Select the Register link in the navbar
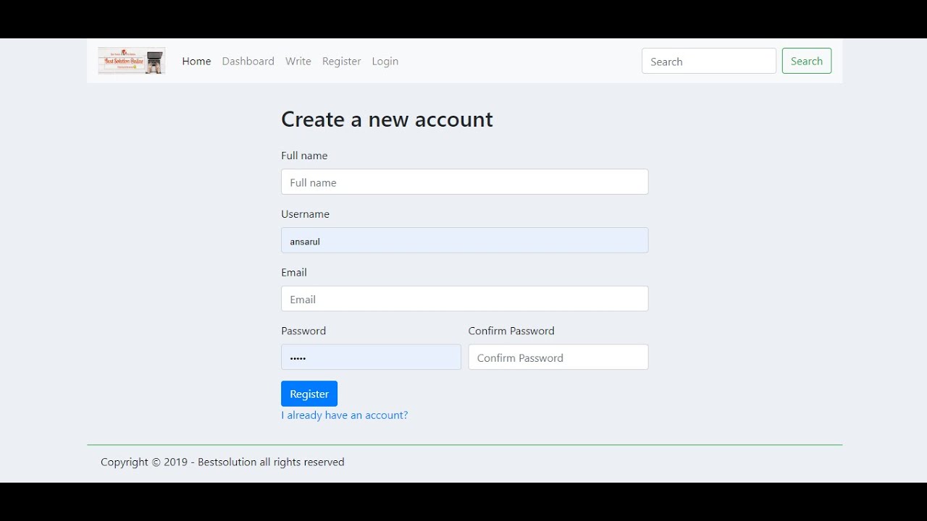This screenshot has height=521, width=927. coord(341,62)
